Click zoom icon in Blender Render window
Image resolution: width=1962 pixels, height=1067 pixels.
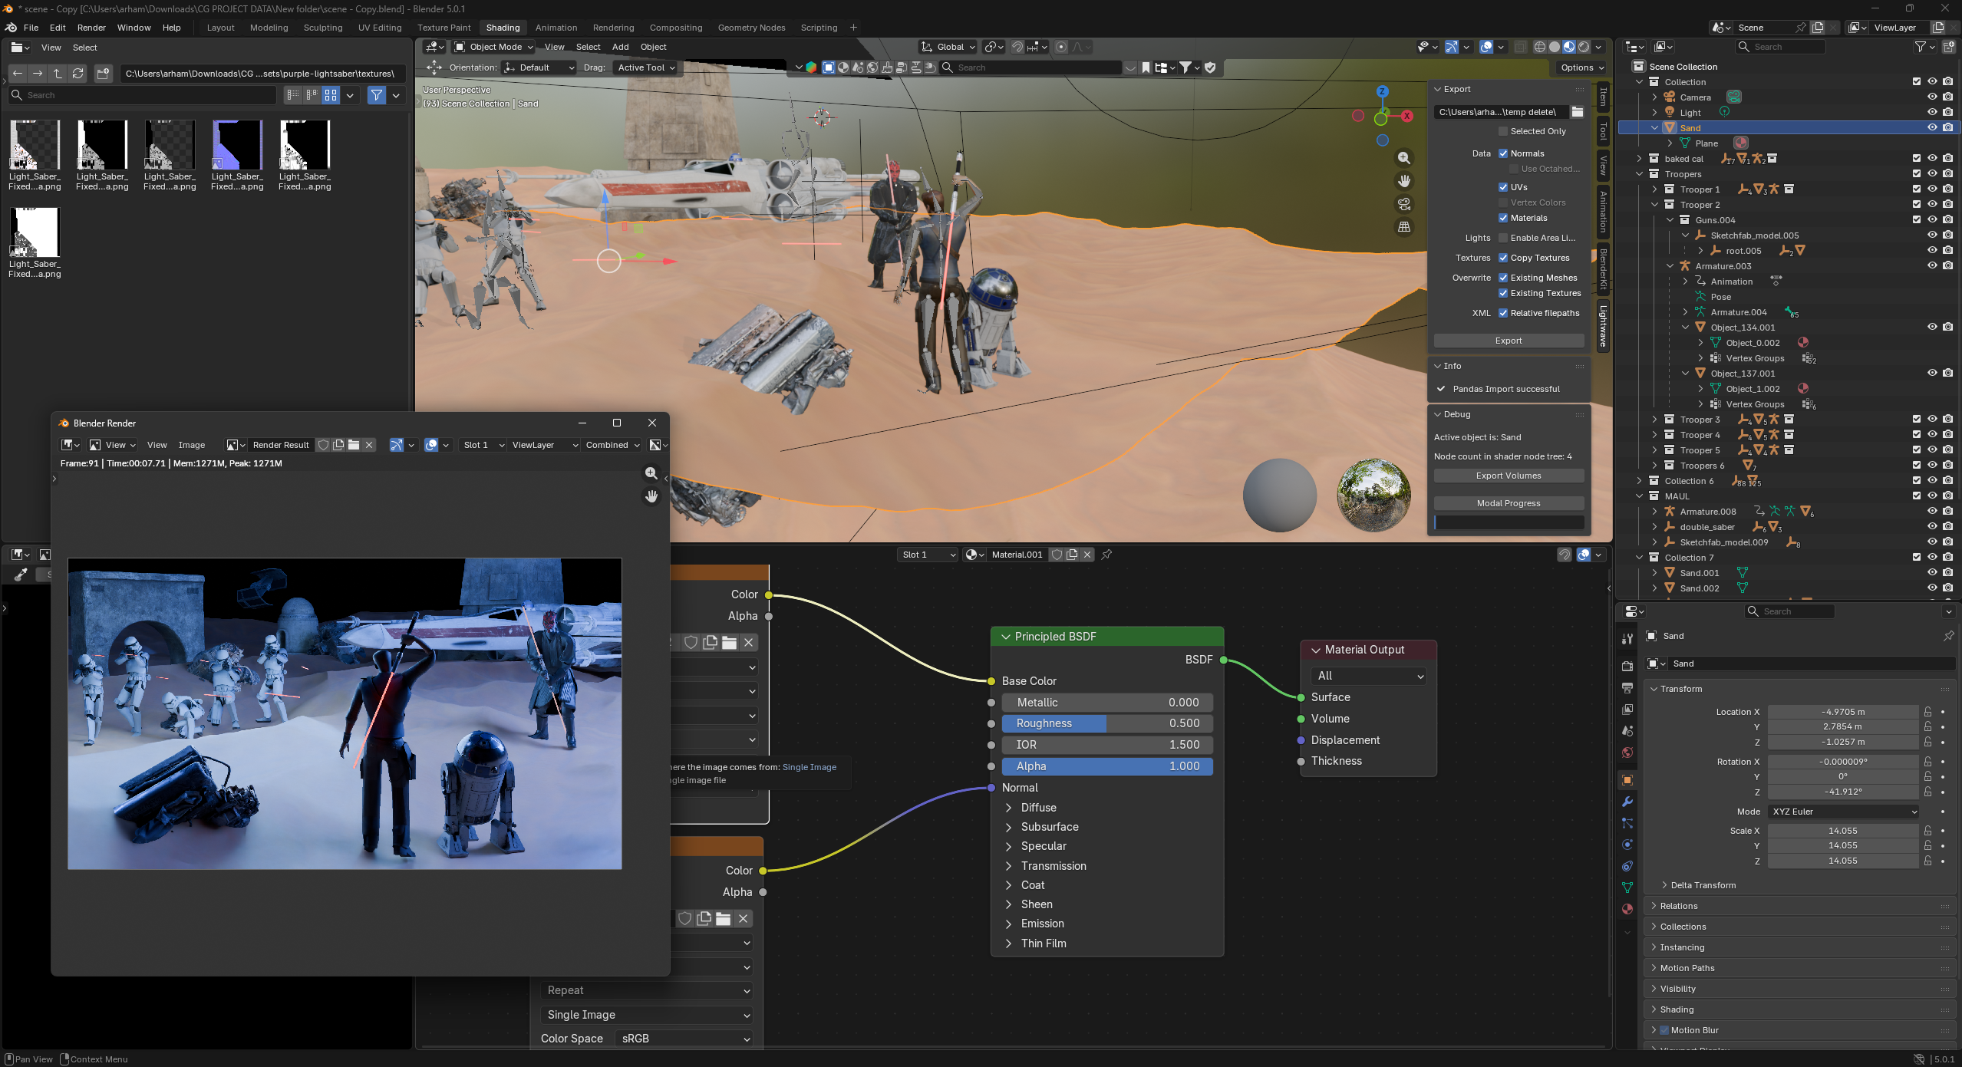pyautogui.click(x=651, y=473)
